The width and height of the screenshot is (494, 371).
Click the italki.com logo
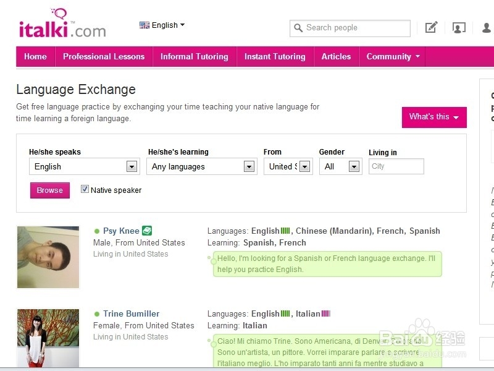pos(62,23)
